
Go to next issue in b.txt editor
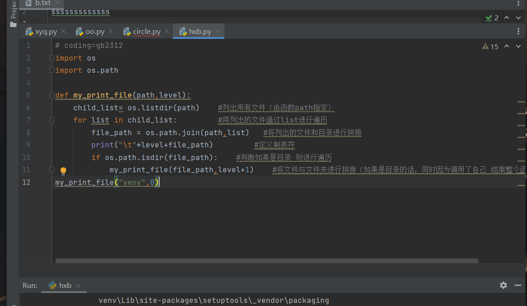click(x=518, y=18)
